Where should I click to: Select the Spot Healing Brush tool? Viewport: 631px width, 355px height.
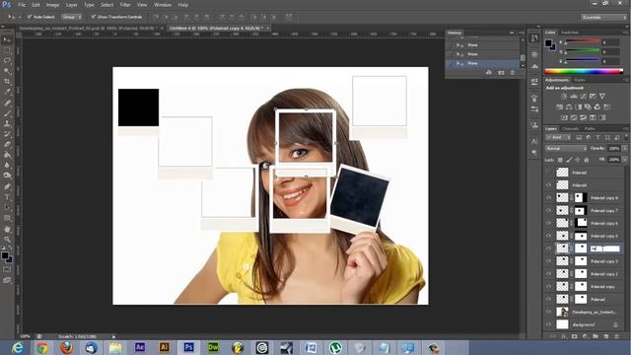[x=7, y=103]
